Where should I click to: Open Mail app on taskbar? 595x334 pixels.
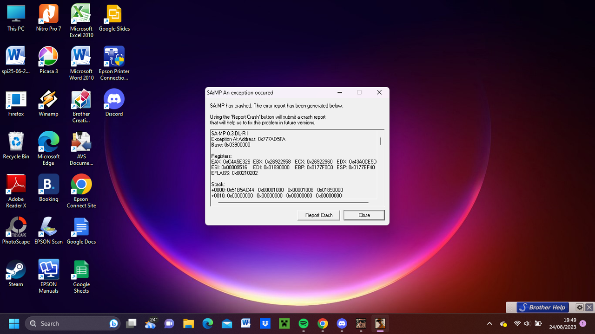coord(227,323)
